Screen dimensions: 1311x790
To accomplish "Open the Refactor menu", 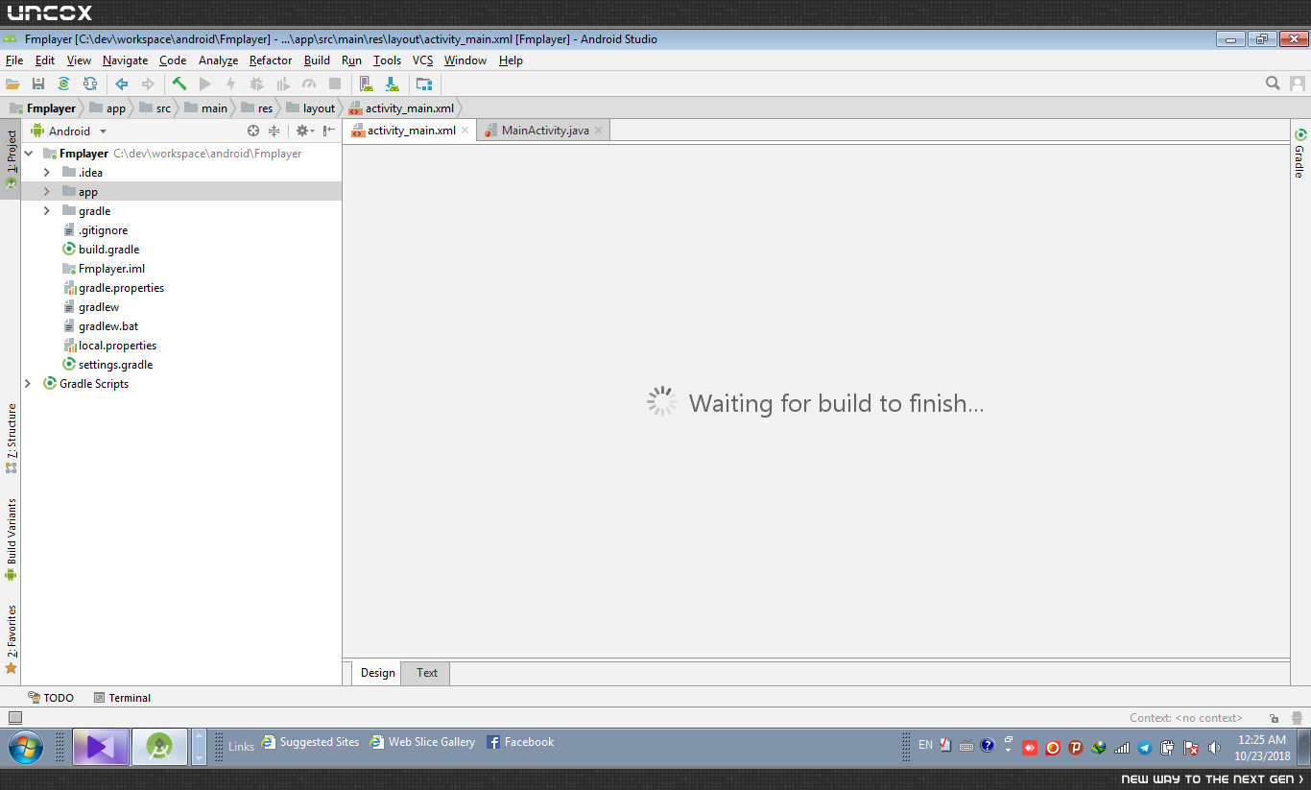I will point(271,60).
